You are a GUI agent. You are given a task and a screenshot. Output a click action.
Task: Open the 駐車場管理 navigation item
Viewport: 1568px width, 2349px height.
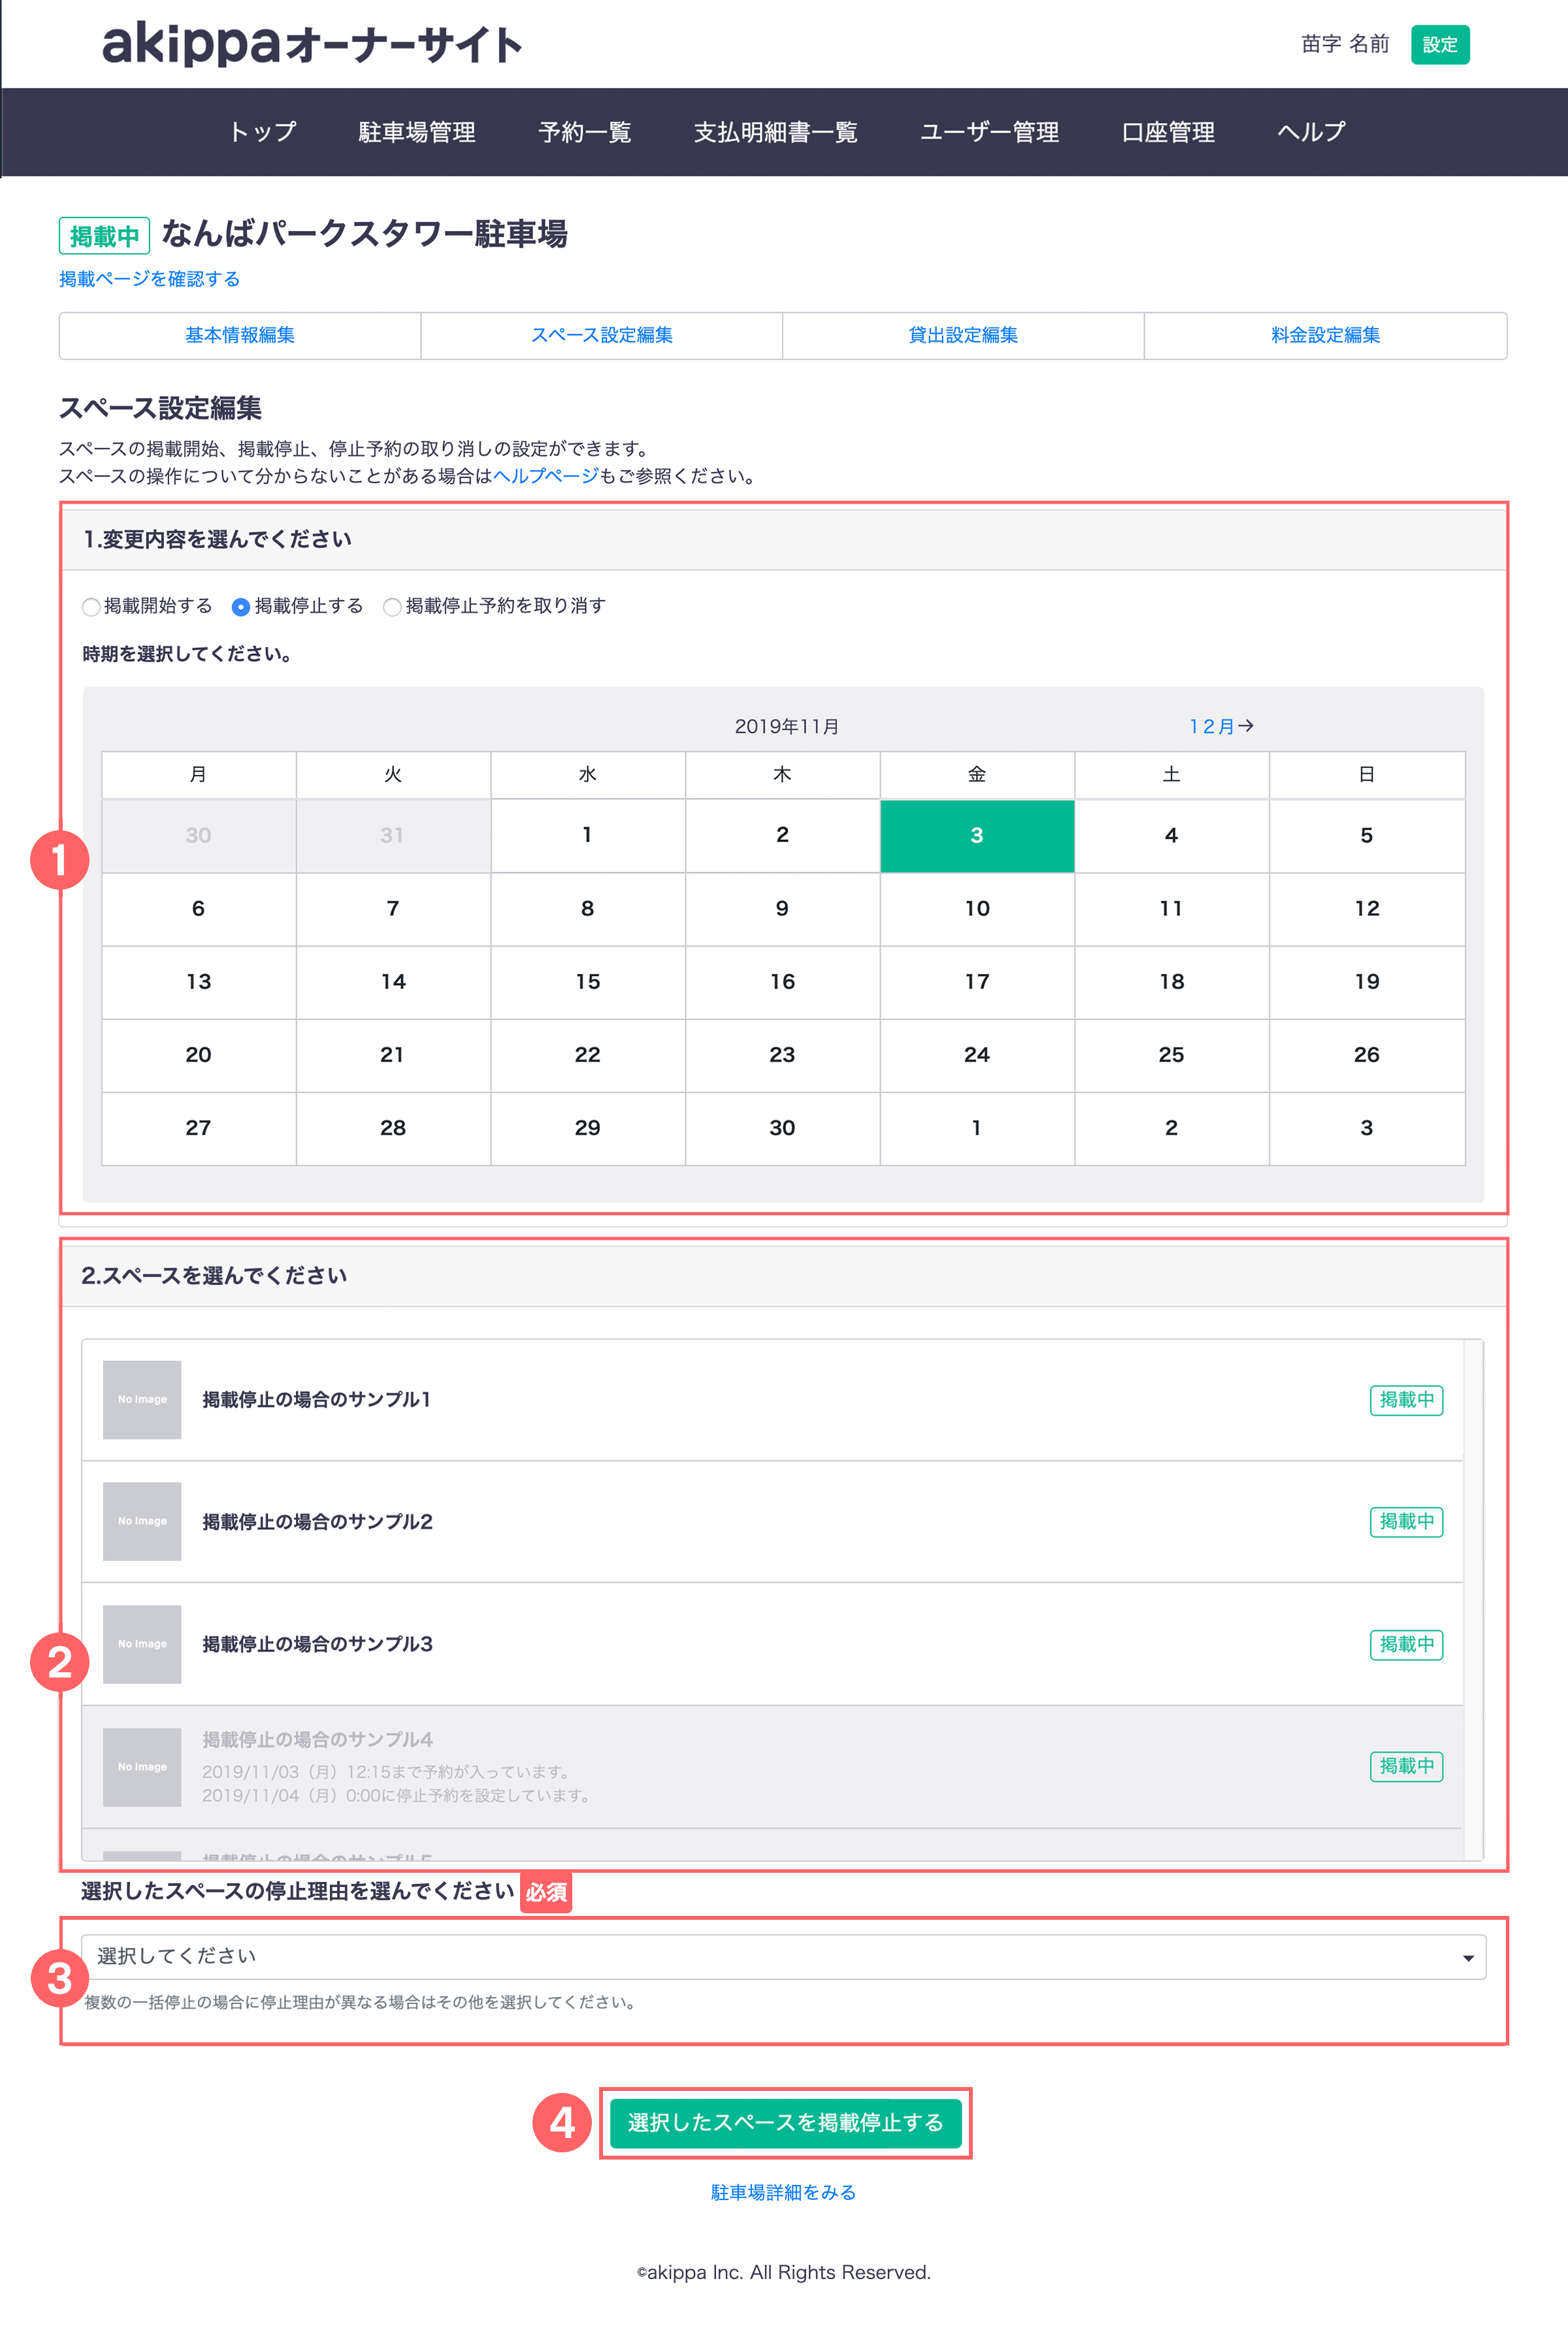pyautogui.click(x=417, y=132)
